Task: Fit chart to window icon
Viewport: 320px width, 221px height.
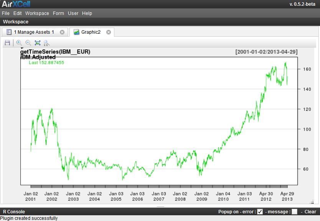Action: 38,43
